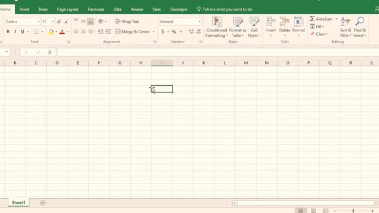
Task: Click Insert Function fx icon
Action: point(50,52)
